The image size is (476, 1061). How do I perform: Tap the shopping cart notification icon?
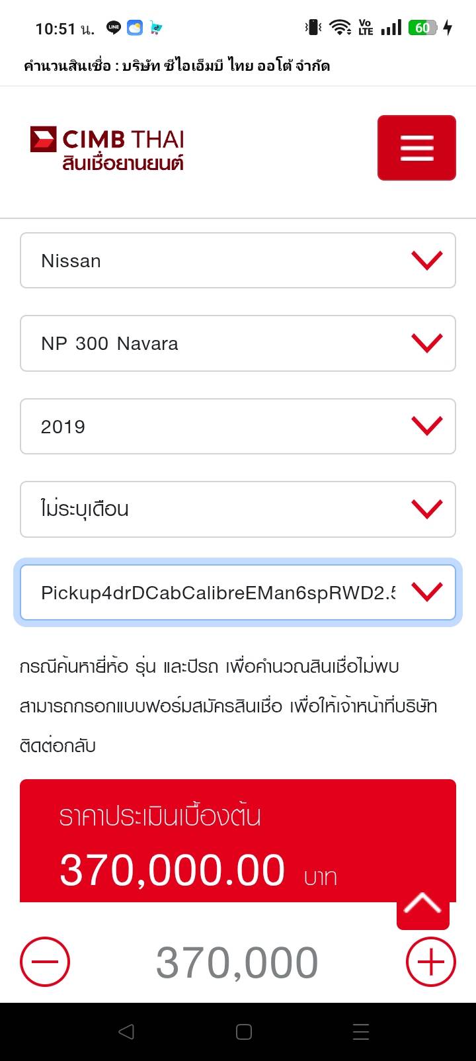156,28
